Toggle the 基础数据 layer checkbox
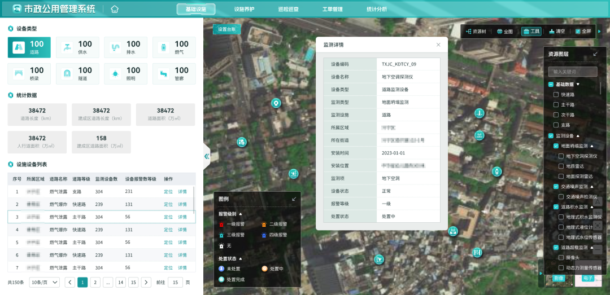Image resolution: width=610 pixels, height=295 pixels. click(551, 85)
